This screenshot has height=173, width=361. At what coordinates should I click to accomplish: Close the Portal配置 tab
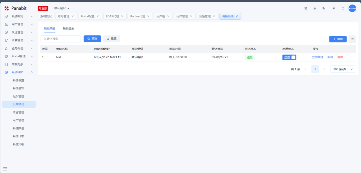pyautogui.click(x=98, y=16)
